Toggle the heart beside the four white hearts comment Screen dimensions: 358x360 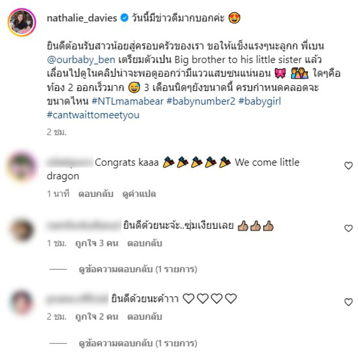pos(348,302)
